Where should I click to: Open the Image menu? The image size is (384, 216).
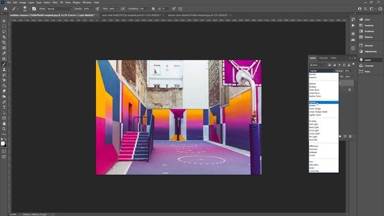pyautogui.click(x=23, y=2)
